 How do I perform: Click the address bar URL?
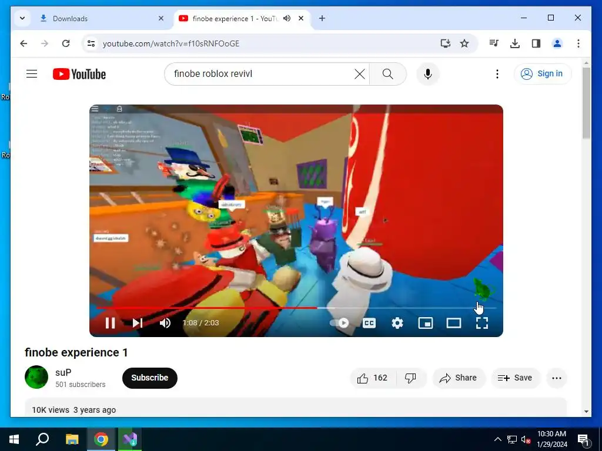coord(171,43)
